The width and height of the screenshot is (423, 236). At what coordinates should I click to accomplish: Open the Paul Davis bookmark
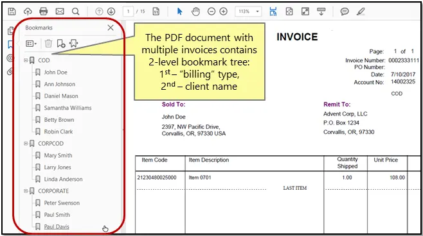tap(57, 226)
